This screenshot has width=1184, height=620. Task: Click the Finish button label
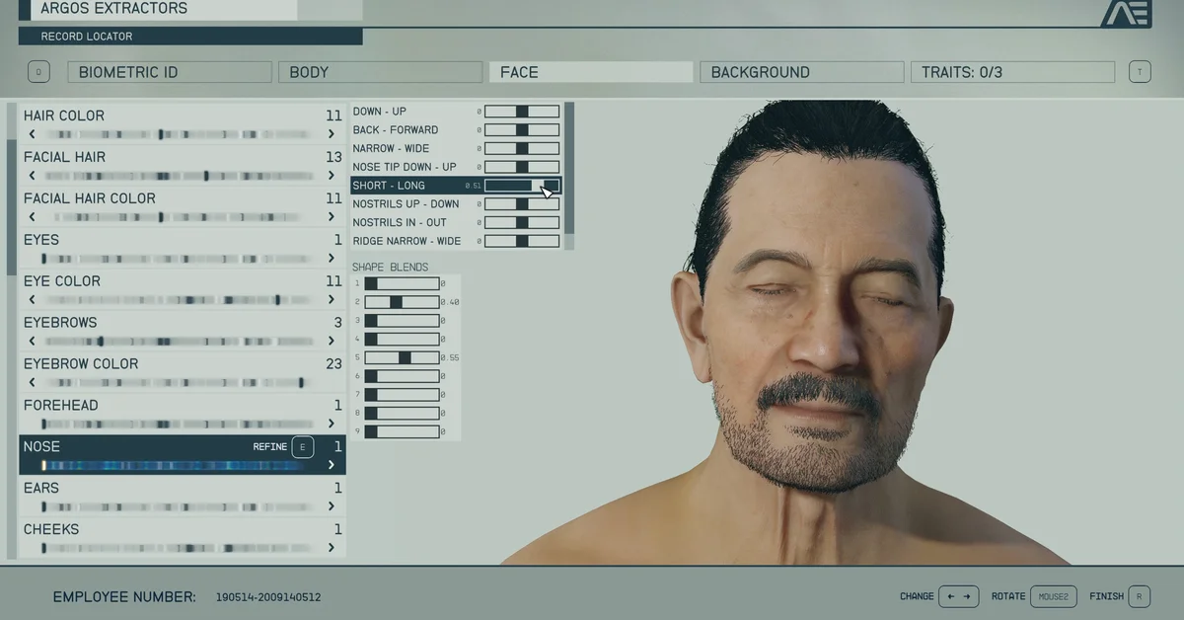tap(1107, 596)
